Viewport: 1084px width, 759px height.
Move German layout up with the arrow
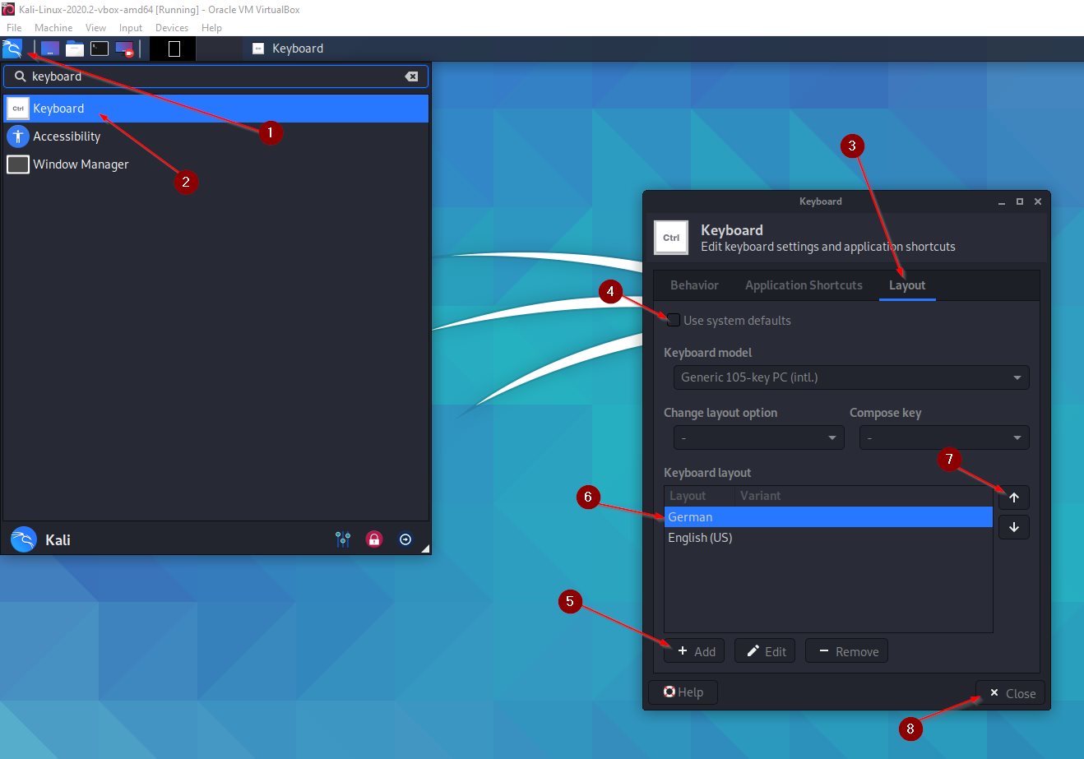point(1013,497)
